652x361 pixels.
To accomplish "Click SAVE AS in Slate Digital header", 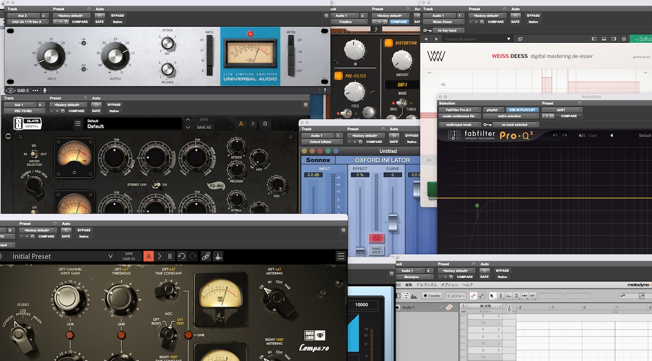I will [204, 128].
